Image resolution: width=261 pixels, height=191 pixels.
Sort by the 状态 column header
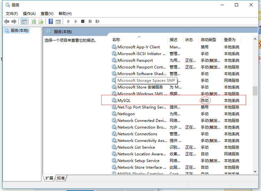tap(191, 40)
